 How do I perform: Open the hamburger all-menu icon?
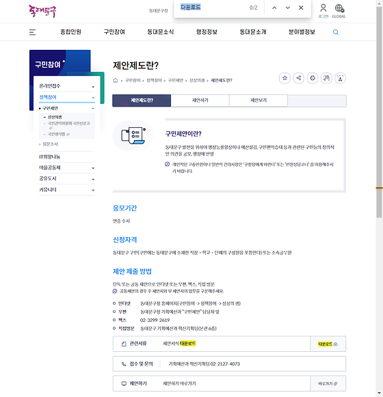32,32
